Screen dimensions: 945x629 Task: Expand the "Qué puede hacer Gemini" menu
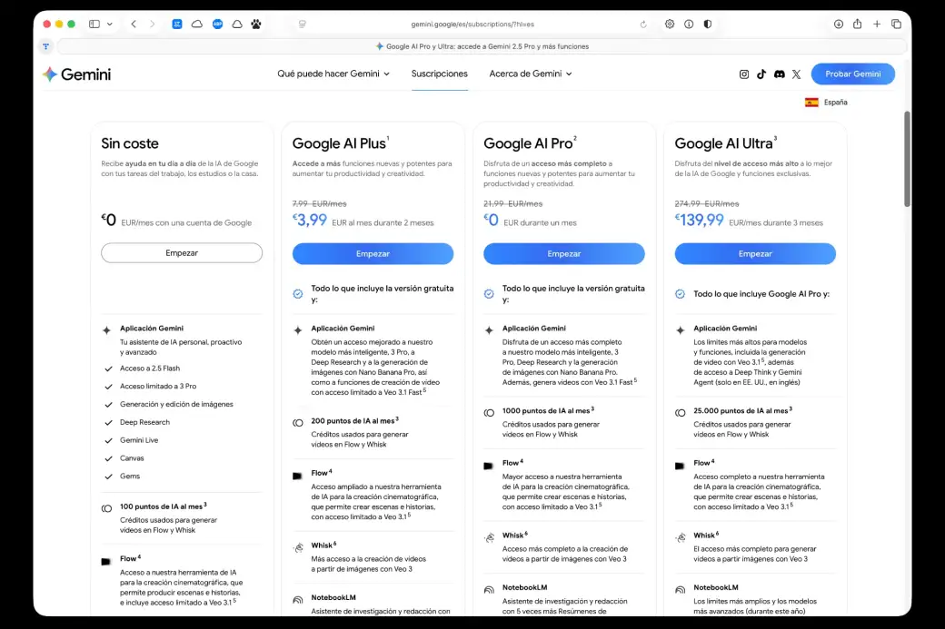coord(333,74)
